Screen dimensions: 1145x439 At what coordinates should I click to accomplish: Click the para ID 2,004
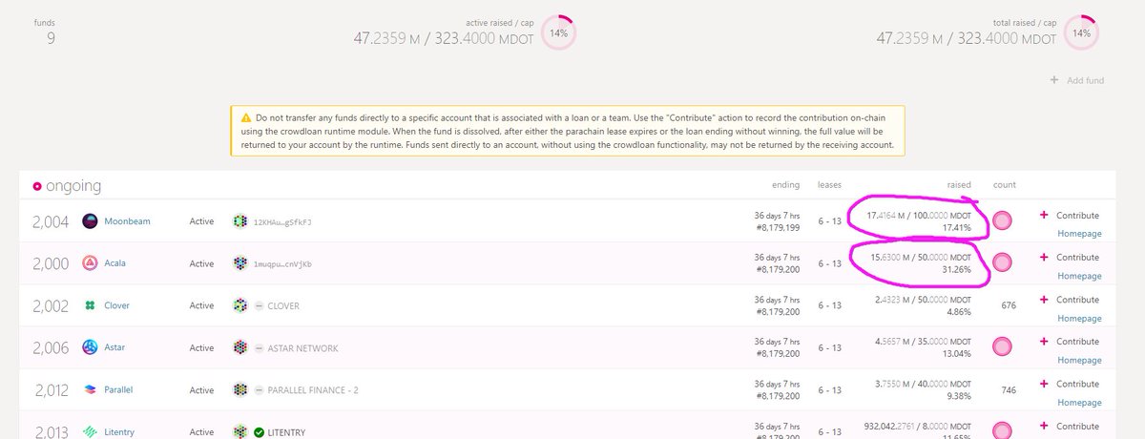point(51,221)
